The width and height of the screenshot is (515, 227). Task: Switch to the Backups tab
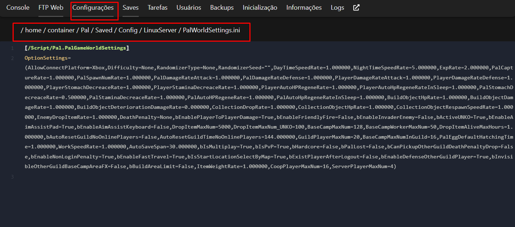(222, 8)
